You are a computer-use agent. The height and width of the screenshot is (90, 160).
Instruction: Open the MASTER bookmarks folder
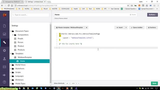[53, 9]
